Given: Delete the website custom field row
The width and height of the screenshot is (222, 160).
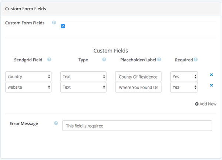Looking at the screenshot, I should [211, 85].
